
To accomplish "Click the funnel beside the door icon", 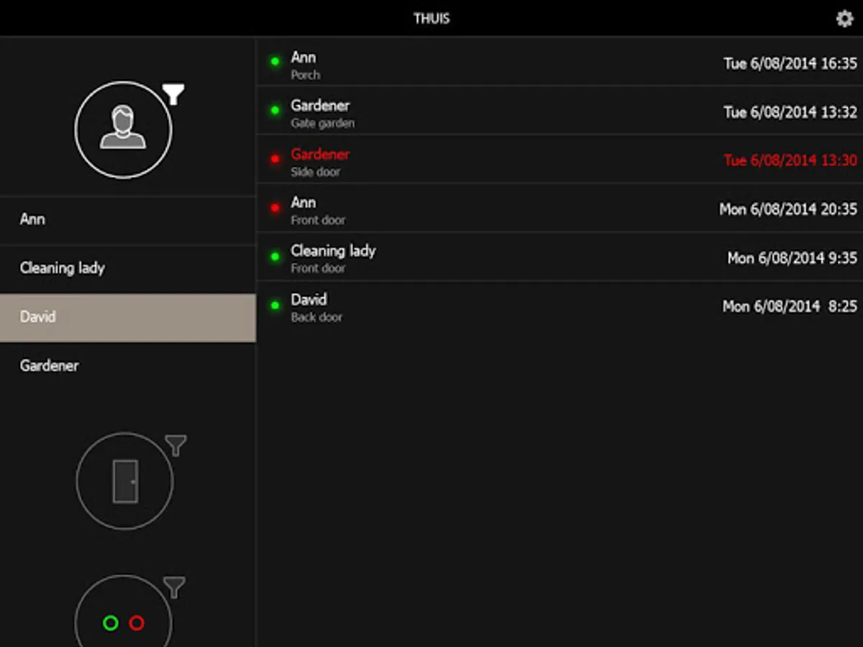I will (176, 445).
